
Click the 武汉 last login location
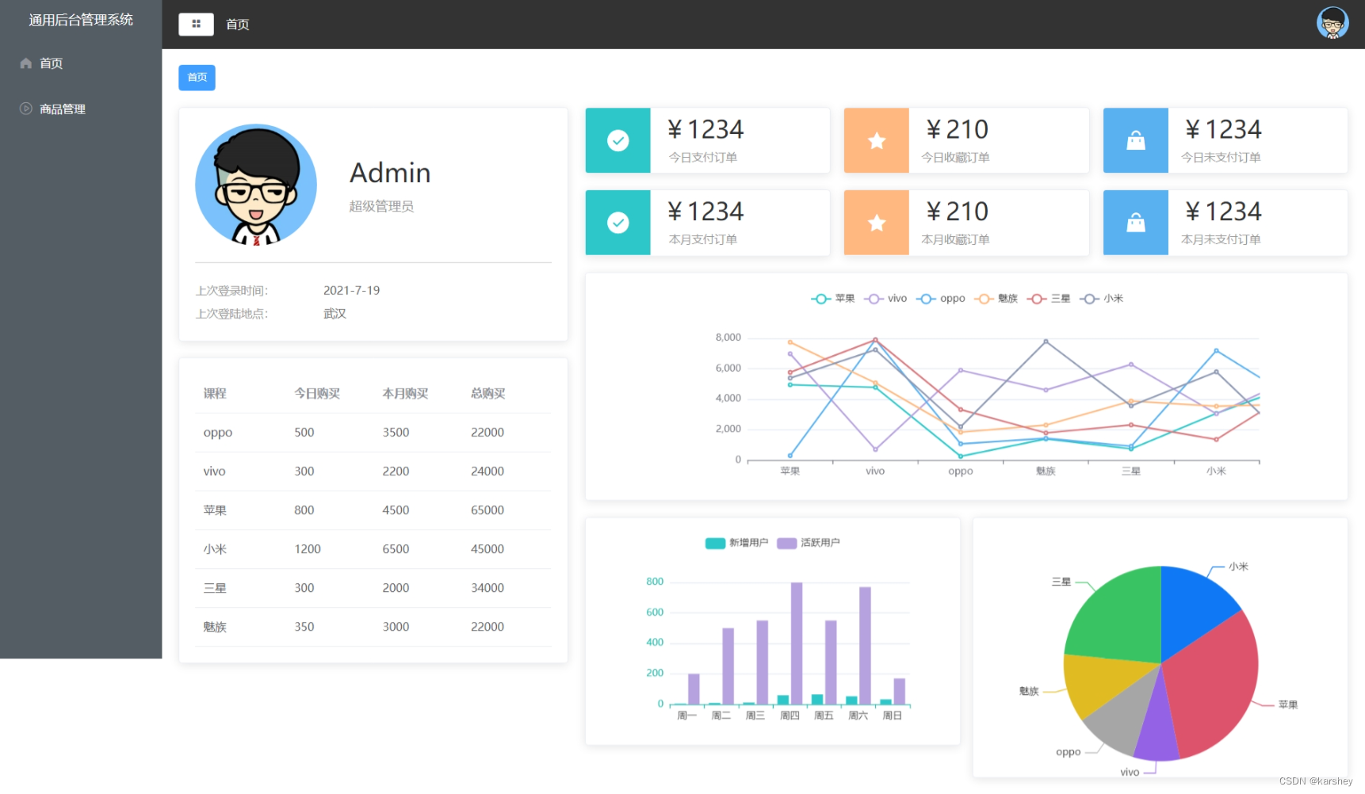(x=335, y=314)
